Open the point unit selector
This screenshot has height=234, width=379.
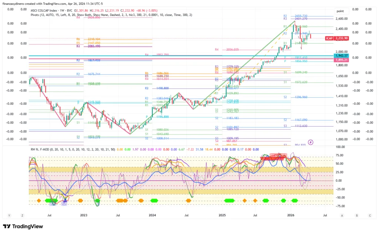click(340, 11)
